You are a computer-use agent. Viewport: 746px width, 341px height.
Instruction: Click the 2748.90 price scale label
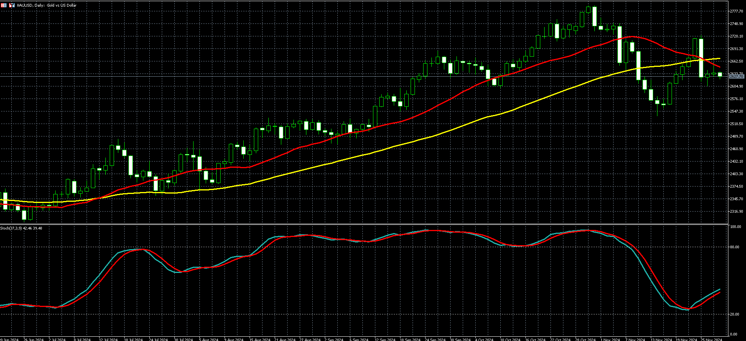tap(737, 24)
